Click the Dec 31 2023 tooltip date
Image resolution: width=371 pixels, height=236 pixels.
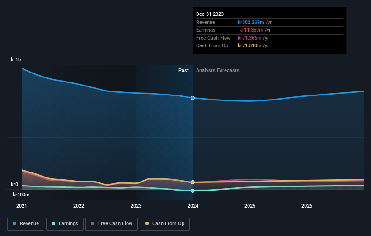coord(210,14)
